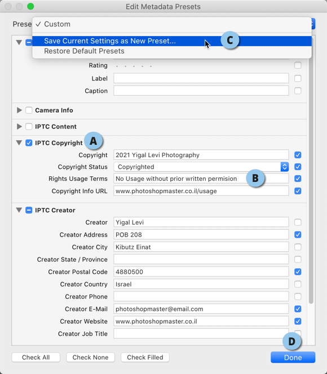Uncheck the Creator Postal Code checkbox

click(x=298, y=271)
